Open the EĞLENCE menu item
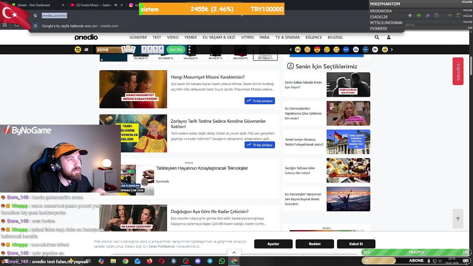 click(314, 37)
